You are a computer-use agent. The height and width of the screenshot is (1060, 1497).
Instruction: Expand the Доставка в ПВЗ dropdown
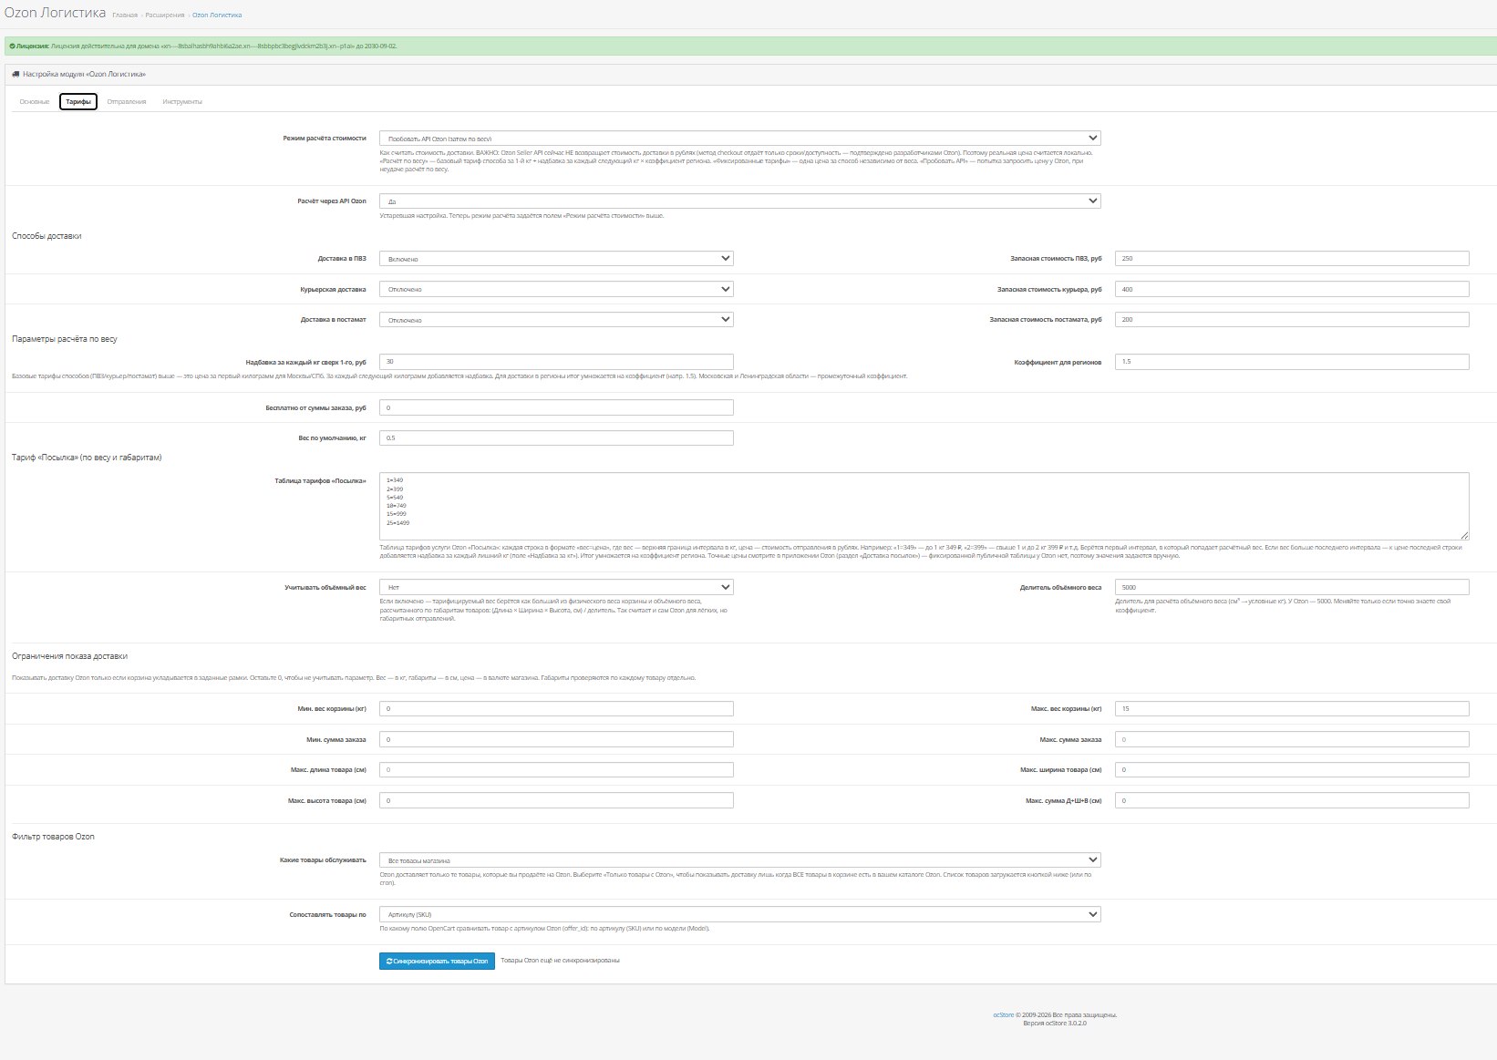click(556, 259)
